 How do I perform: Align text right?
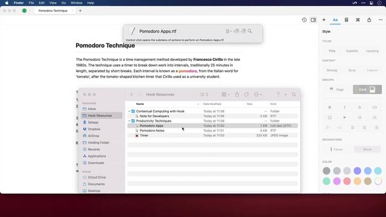(x=376, y=128)
